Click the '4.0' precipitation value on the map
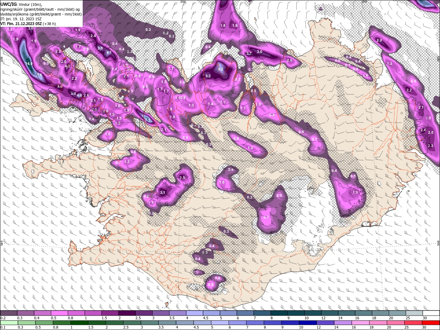440x330 pixels. tap(79, 95)
